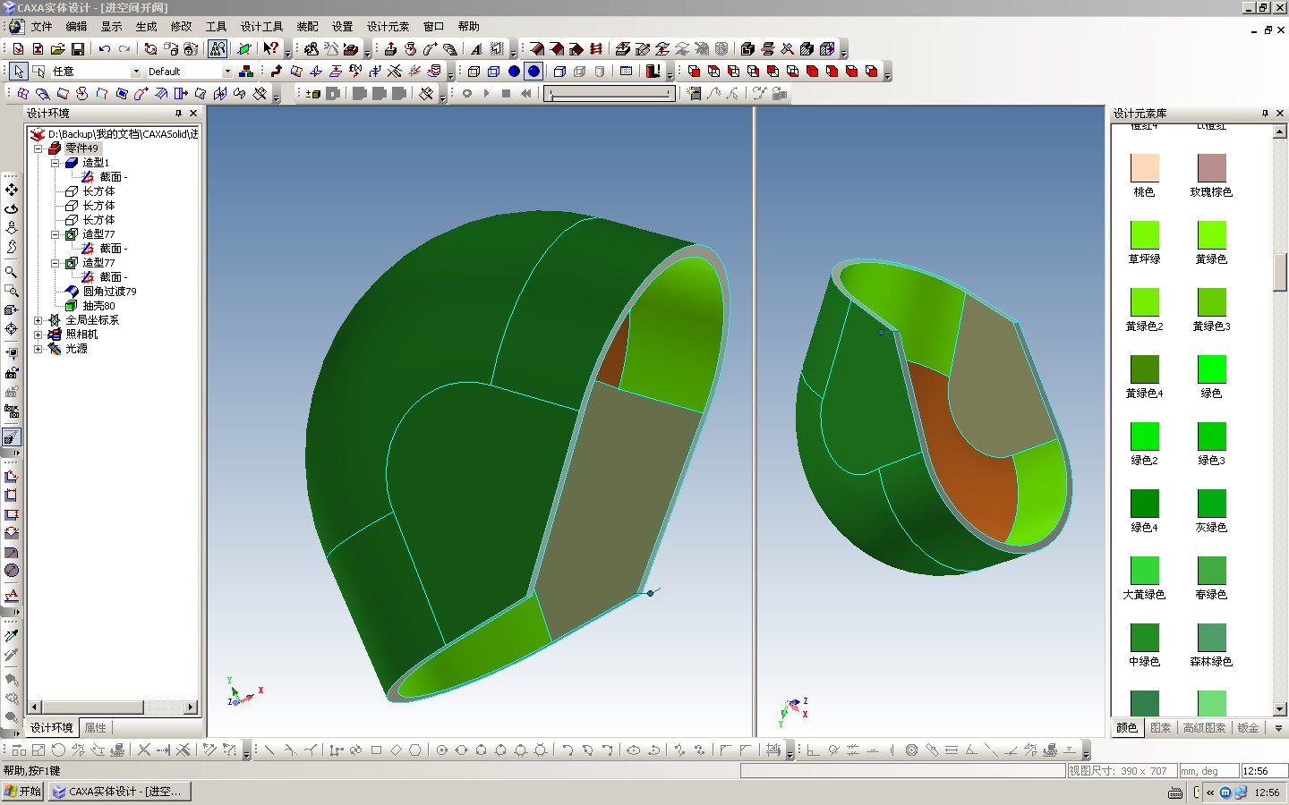Select the spin shape tool icon
Image resolution: width=1289 pixels, height=805 pixels.
410,49
